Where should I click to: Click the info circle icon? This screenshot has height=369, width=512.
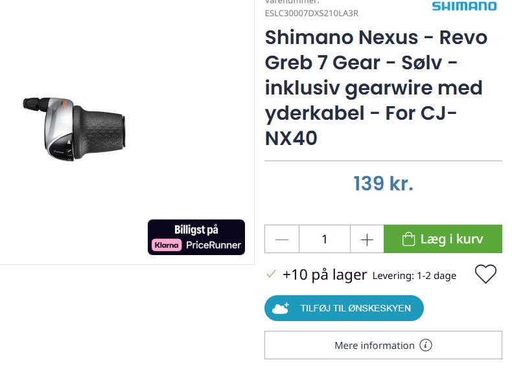tap(426, 345)
